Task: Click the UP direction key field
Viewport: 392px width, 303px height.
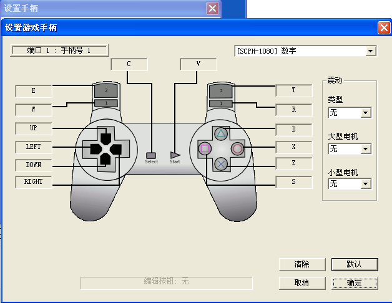Action: (x=34, y=128)
